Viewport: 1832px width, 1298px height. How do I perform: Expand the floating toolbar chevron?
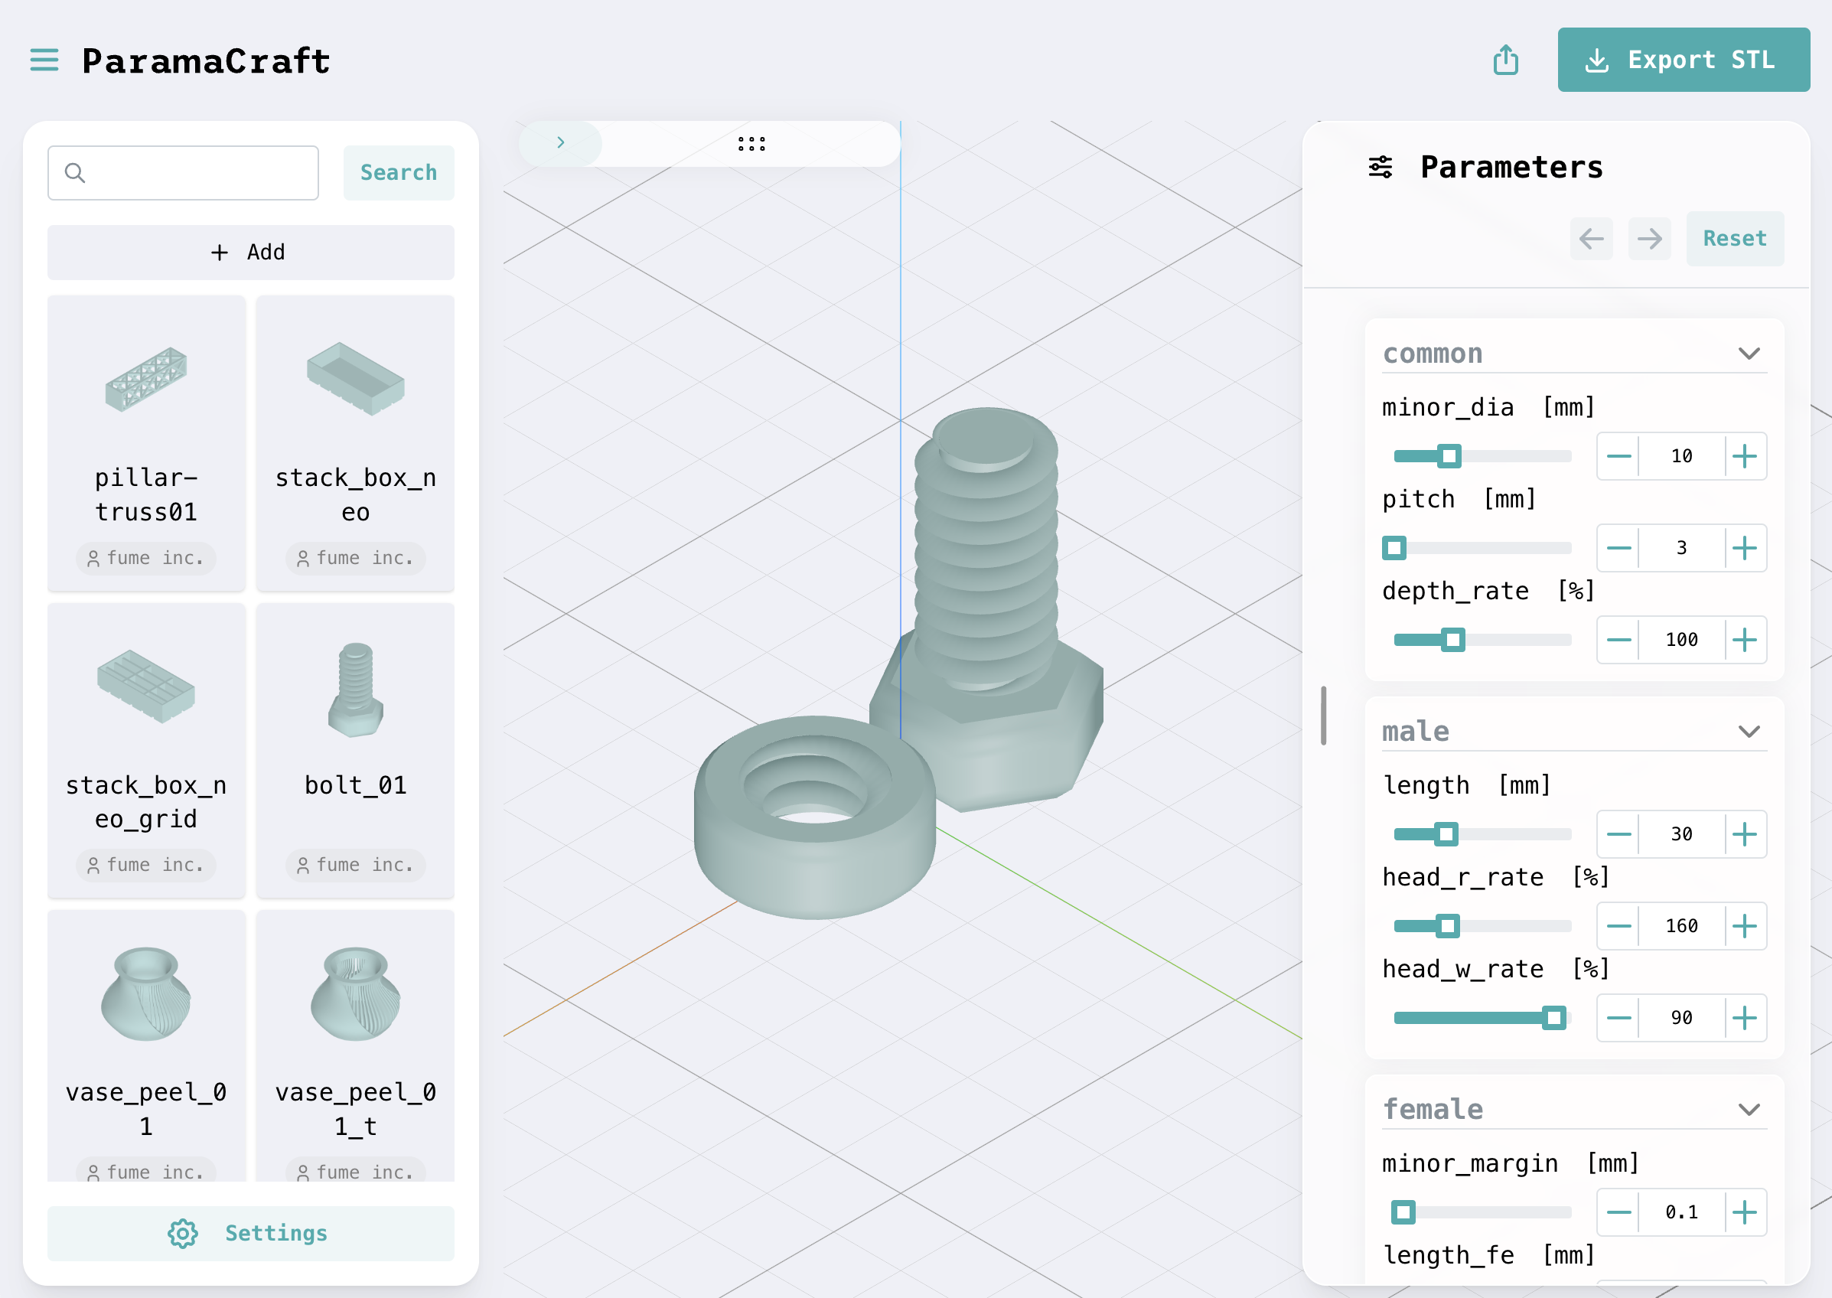click(560, 143)
